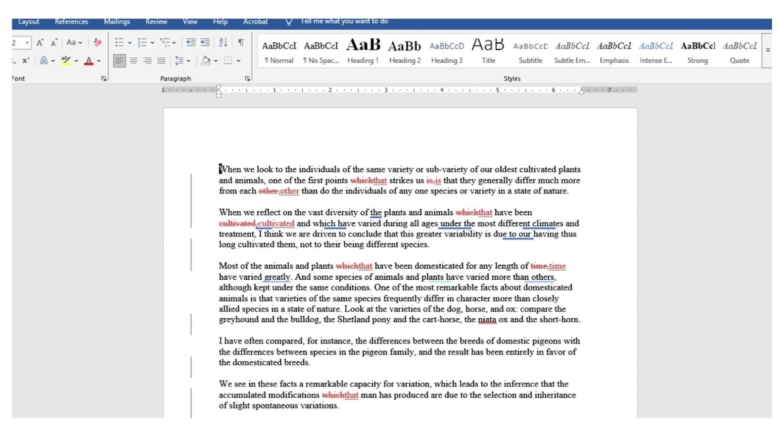
Task: Open the highlight color dropdown arrow
Action: coord(76,61)
